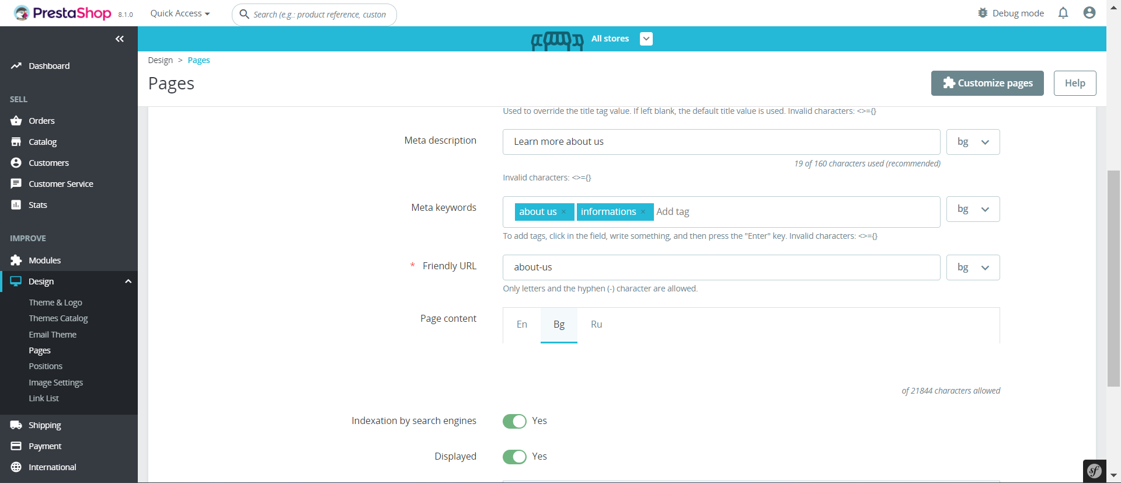Image resolution: width=1121 pixels, height=483 pixels.
Task: Click the '19 of 160 characters used' counter
Action: point(867,164)
